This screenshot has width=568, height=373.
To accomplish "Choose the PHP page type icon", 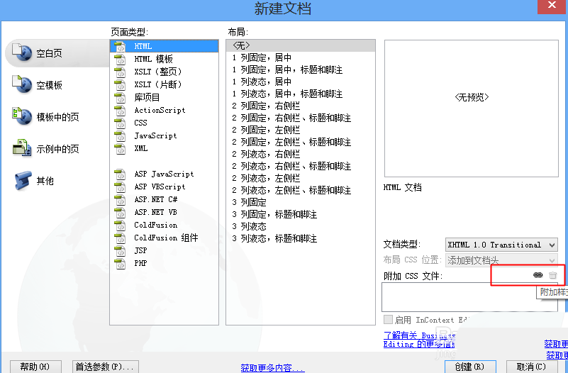I will (120, 263).
